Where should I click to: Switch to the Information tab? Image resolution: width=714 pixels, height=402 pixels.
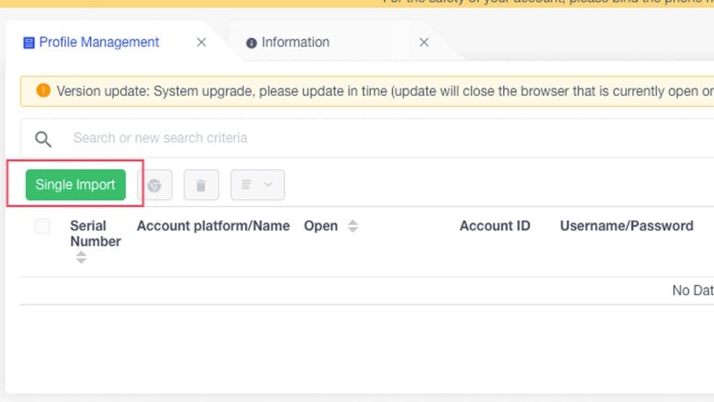288,43
